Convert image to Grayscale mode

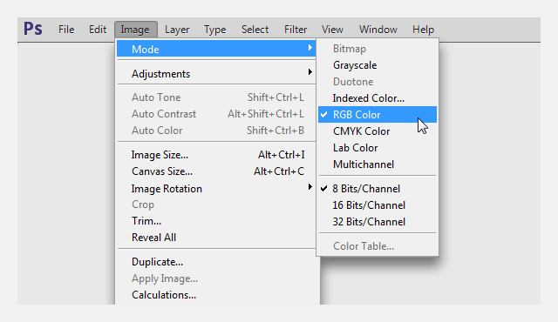[x=378, y=65]
